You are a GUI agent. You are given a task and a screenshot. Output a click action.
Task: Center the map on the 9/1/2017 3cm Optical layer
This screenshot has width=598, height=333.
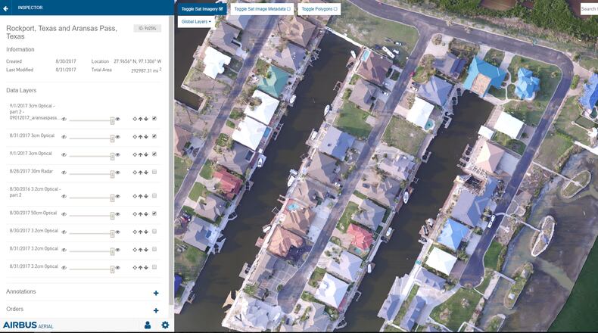pos(134,154)
